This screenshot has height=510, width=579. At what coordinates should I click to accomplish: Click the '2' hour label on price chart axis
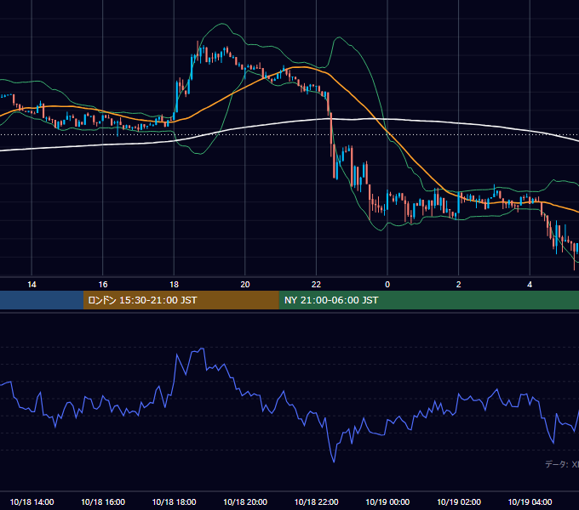click(458, 285)
